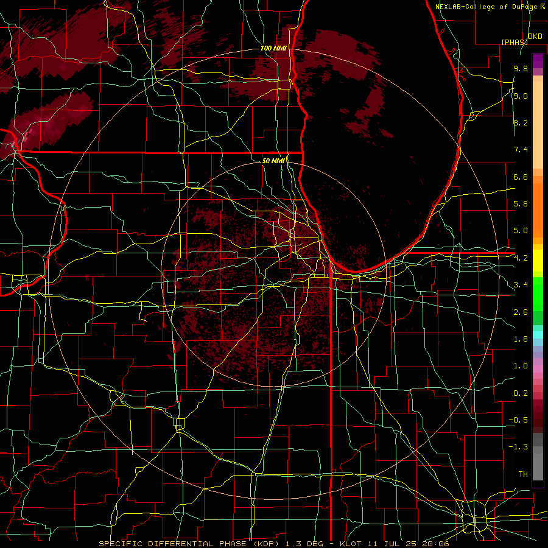Click the bright green segment of the color bar
Image resolution: width=548 pixels, height=548 pixels.
coord(538,293)
